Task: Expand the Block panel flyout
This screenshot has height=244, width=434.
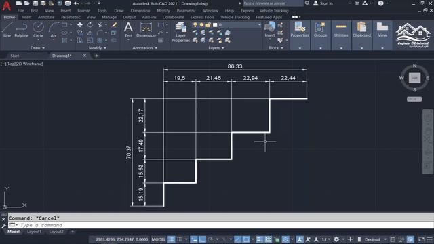Action: point(276,48)
